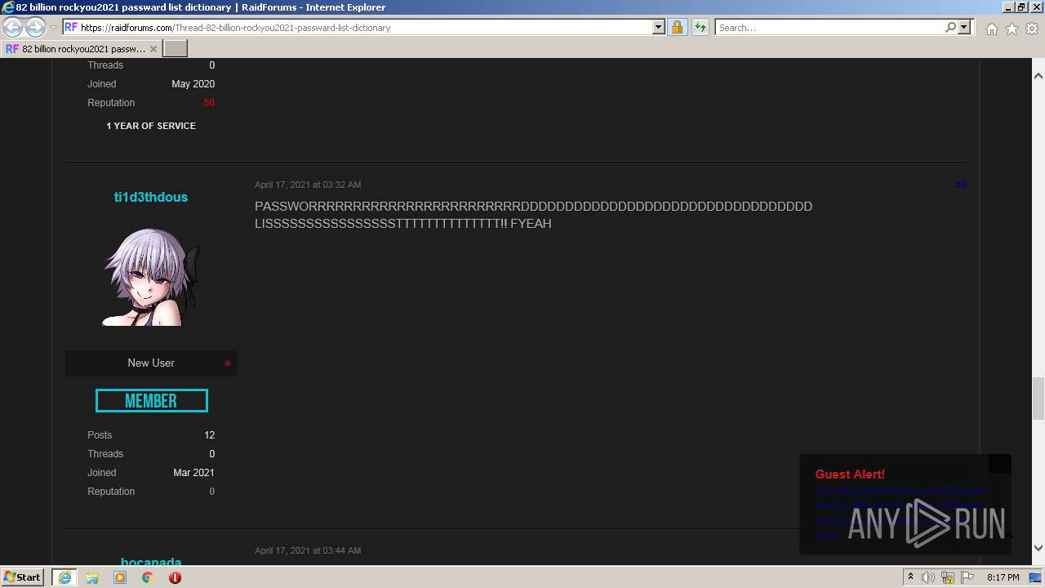This screenshot has height=588, width=1045.
Task: Open Windows Explorer folder taskbar icon
Action: pyautogui.click(x=92, y=577)
